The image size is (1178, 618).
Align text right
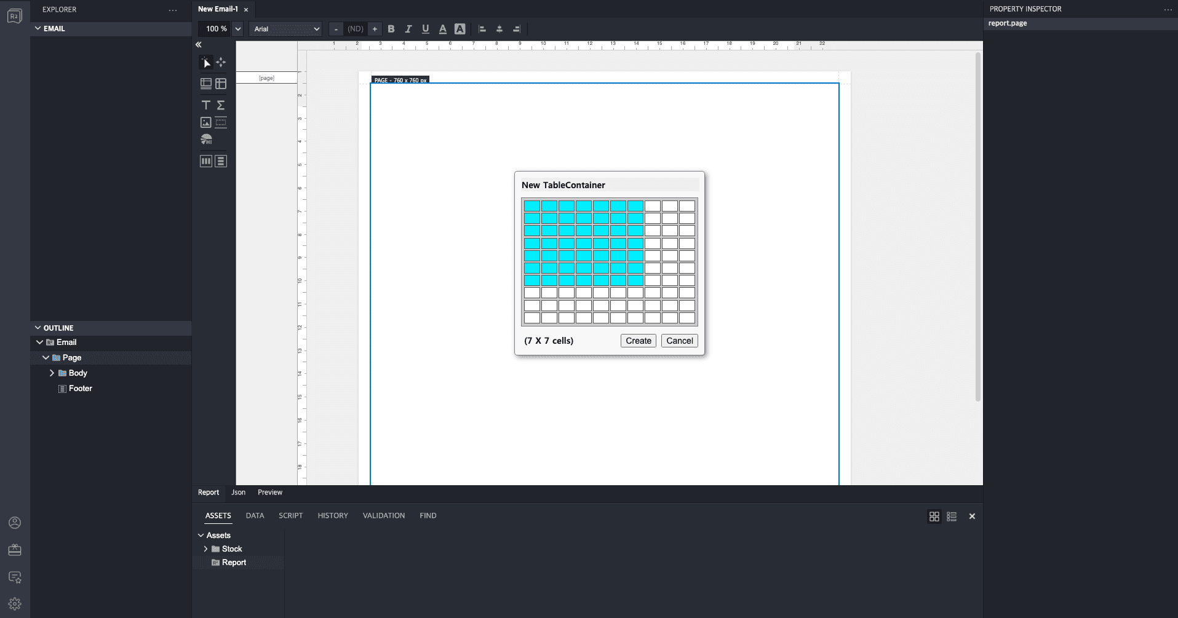(517, 29)
